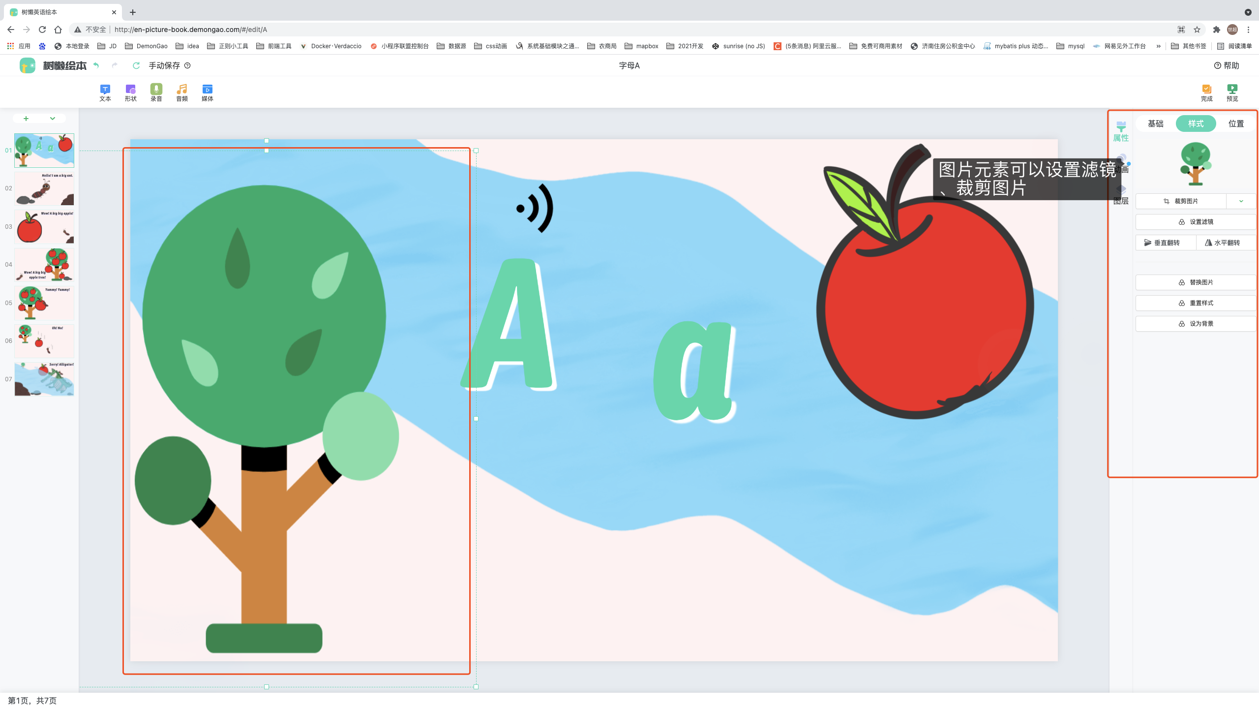Click browser back arrow
Viewport: 1259px width, 708px height.
[x=11, y=30]
